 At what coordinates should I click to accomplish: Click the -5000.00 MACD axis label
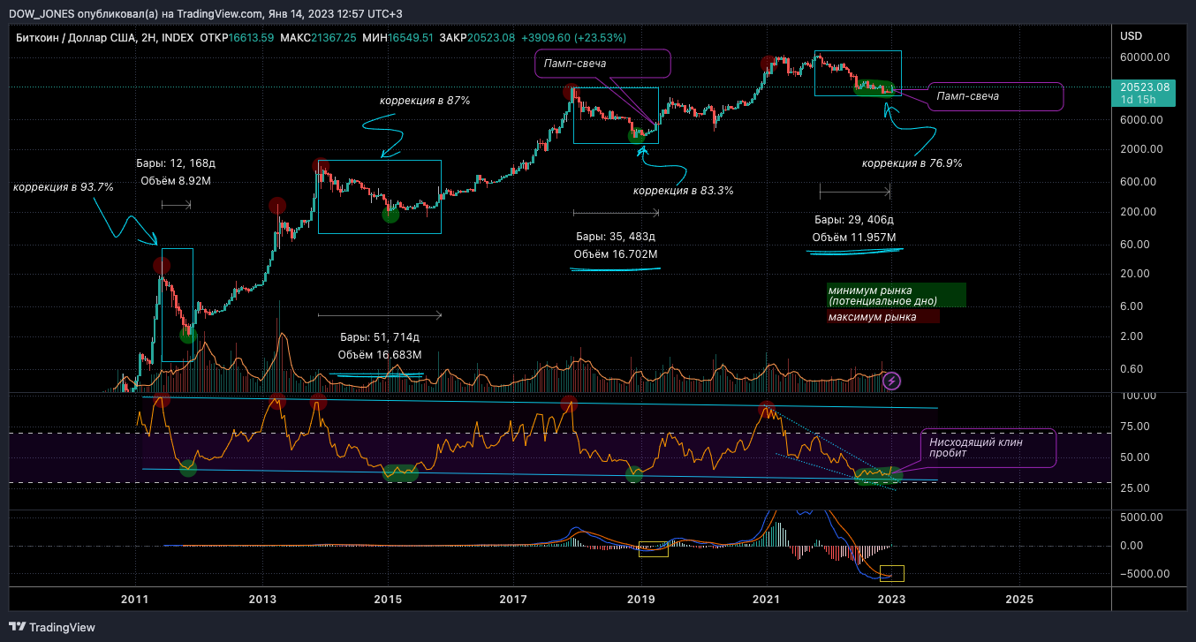(x=1145, y=574)
